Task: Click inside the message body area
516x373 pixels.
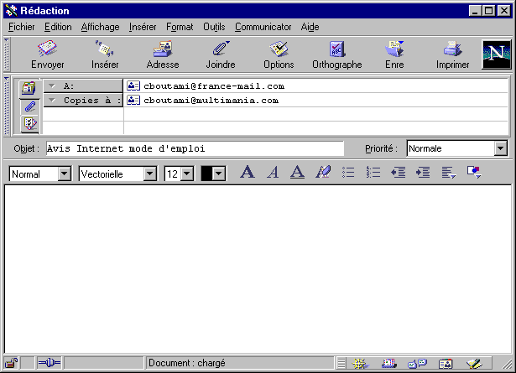Action: tap(258, 269)
